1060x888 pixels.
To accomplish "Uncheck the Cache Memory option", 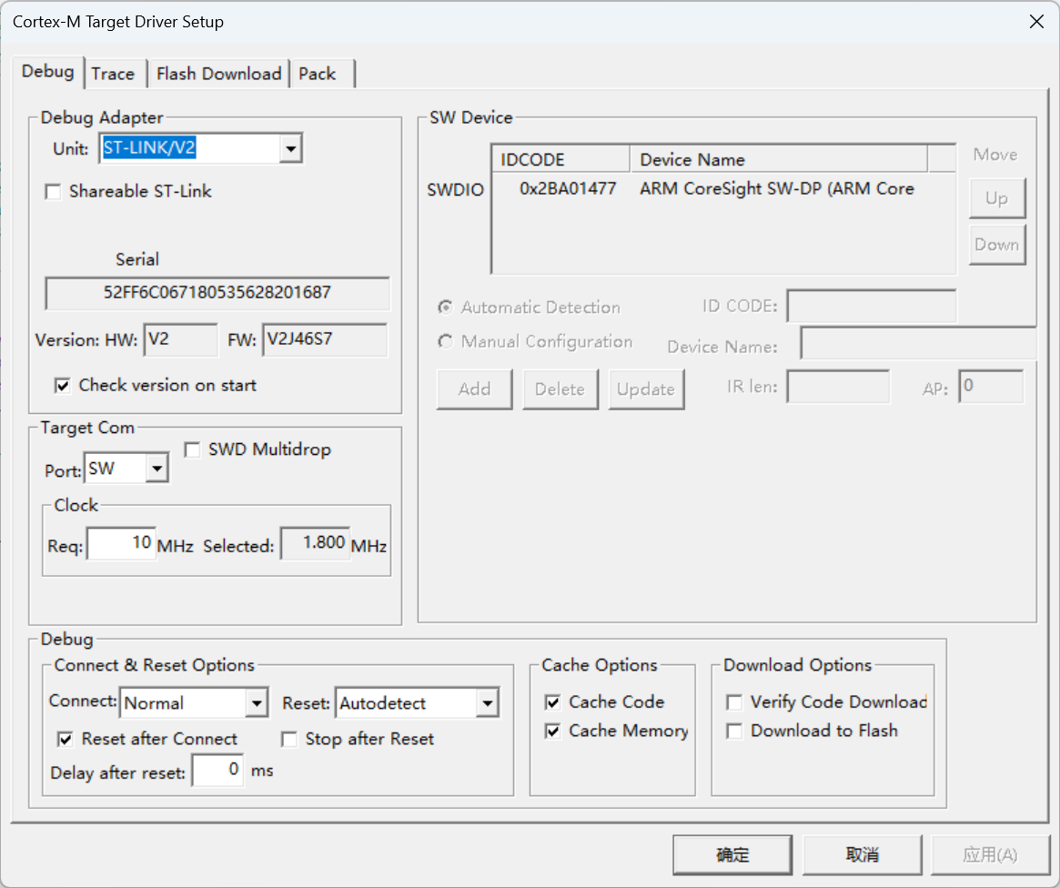I will click(x=552, y=732).
